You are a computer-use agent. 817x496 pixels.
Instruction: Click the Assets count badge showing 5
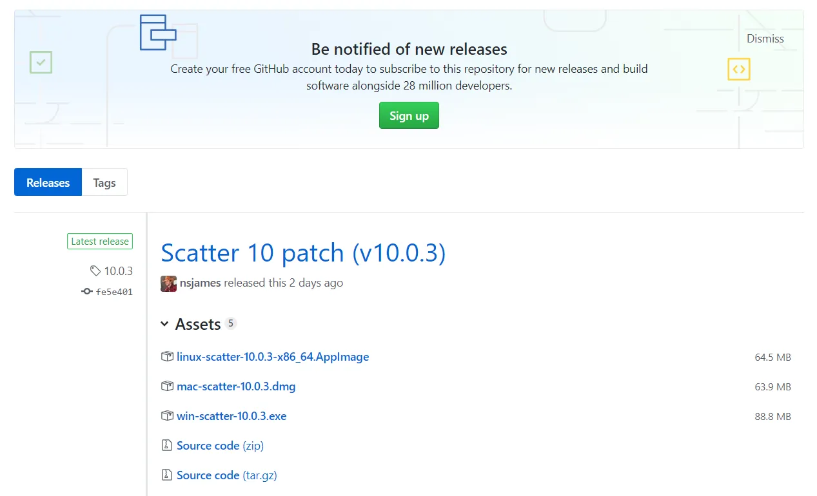pos(231,323)
